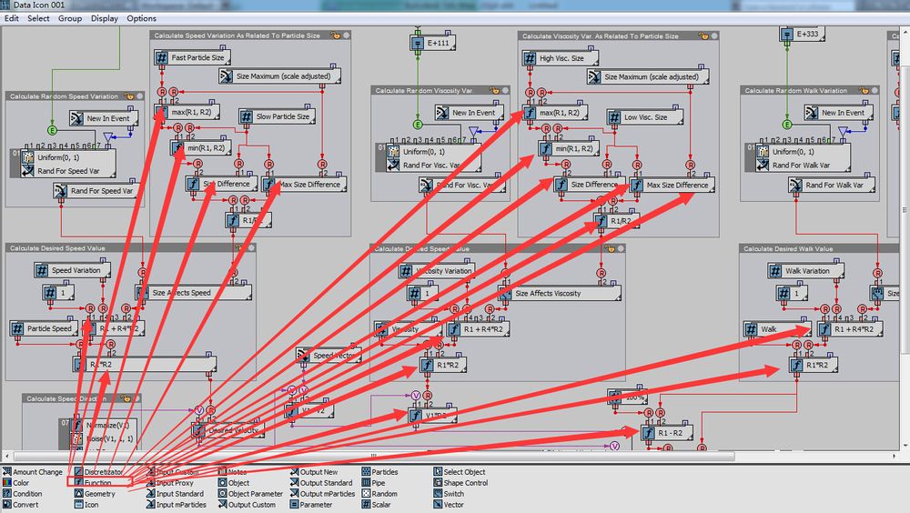Image resolution: width=910 pixels, height=513 pixels.
Task: Pick Scalar sub-operator in depot
Action: point(377,505)
